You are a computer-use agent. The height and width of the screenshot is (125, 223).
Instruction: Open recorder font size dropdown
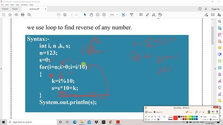tap(164, 117)
